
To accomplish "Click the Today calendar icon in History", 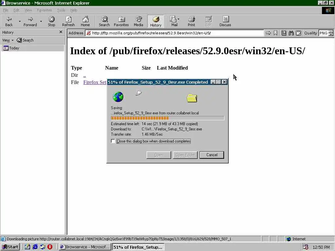I will (6, 48).
